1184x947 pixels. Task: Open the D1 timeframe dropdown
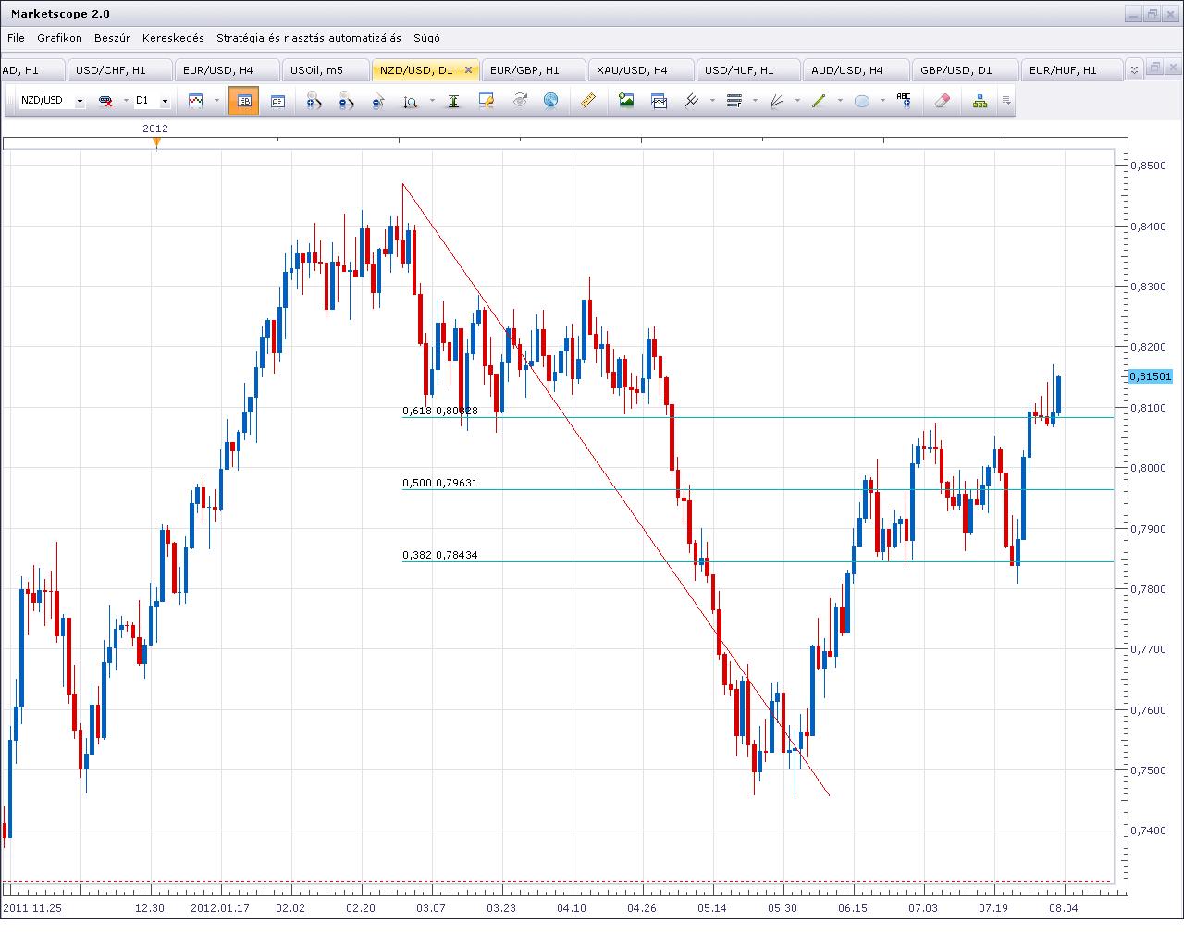pyautogui.click(x=165, y=101)
